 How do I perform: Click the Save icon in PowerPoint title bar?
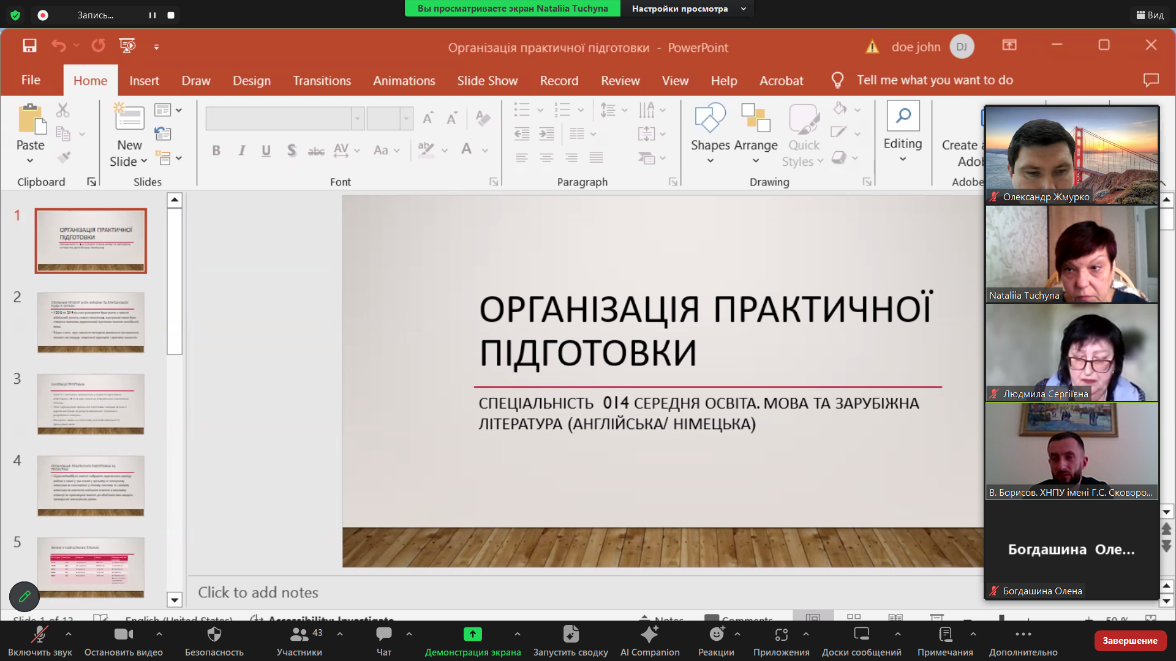[29, 46]
